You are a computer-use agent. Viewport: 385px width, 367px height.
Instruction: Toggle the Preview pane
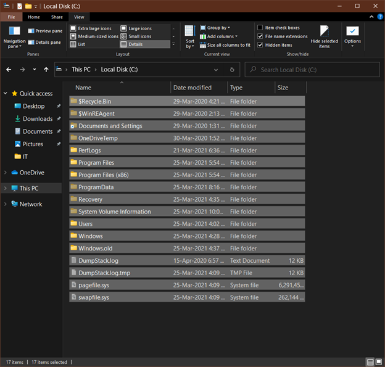tap(45, 31)
